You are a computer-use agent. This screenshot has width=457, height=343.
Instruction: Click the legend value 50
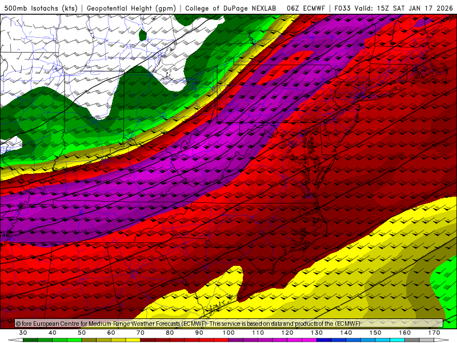click(82, 333)
